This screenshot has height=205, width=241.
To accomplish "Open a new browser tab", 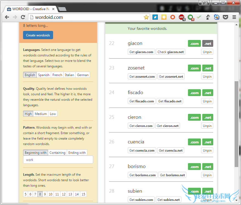I will click(x=62, y=9).
